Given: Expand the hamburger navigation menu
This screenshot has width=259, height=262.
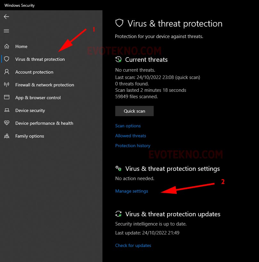Looking at the screenshot, I should click(6, 31).
